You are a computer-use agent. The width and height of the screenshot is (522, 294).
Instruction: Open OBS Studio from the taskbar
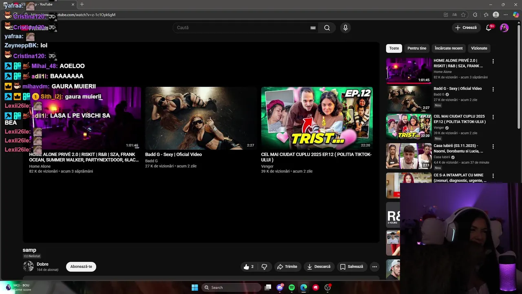327,287
